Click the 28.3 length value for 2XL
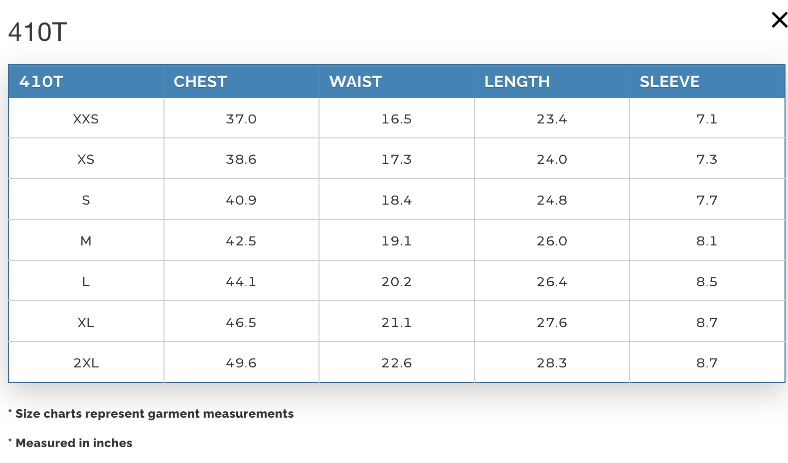Screen dimensions: 788x463 pos(552,363)
